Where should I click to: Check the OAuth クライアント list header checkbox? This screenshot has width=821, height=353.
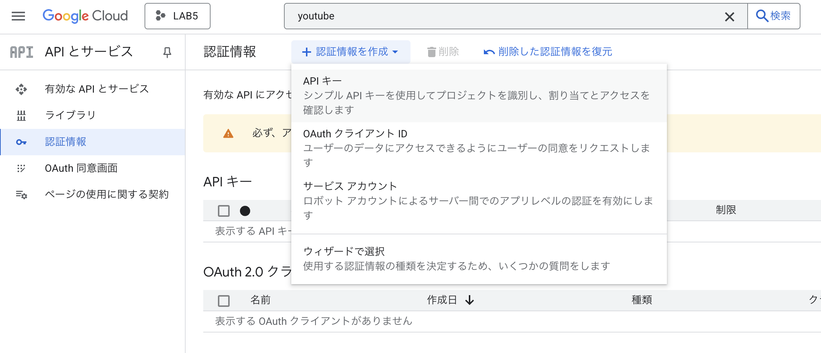coord(223,300)
